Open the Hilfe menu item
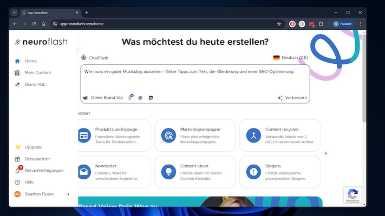Screen dimensions: 385x216 click(29, 182)
